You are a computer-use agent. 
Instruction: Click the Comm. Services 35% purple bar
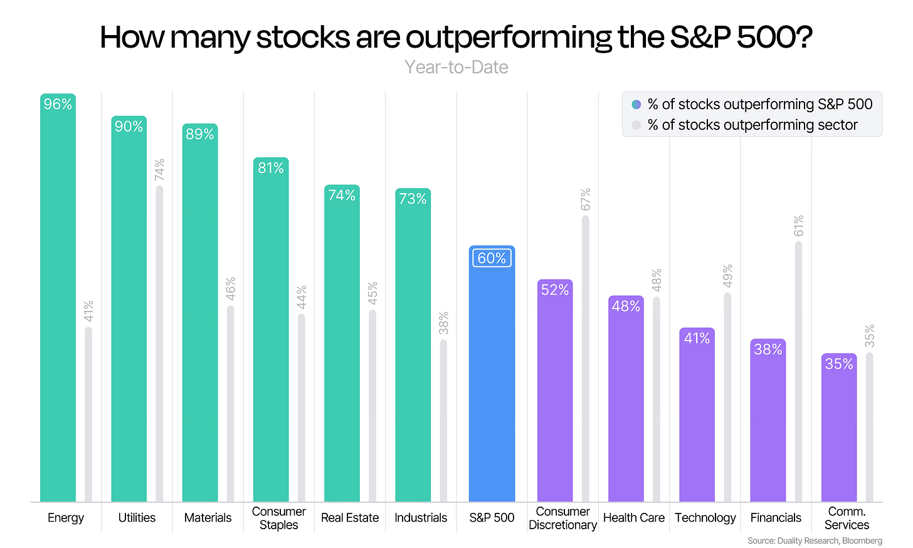[839, 428]
